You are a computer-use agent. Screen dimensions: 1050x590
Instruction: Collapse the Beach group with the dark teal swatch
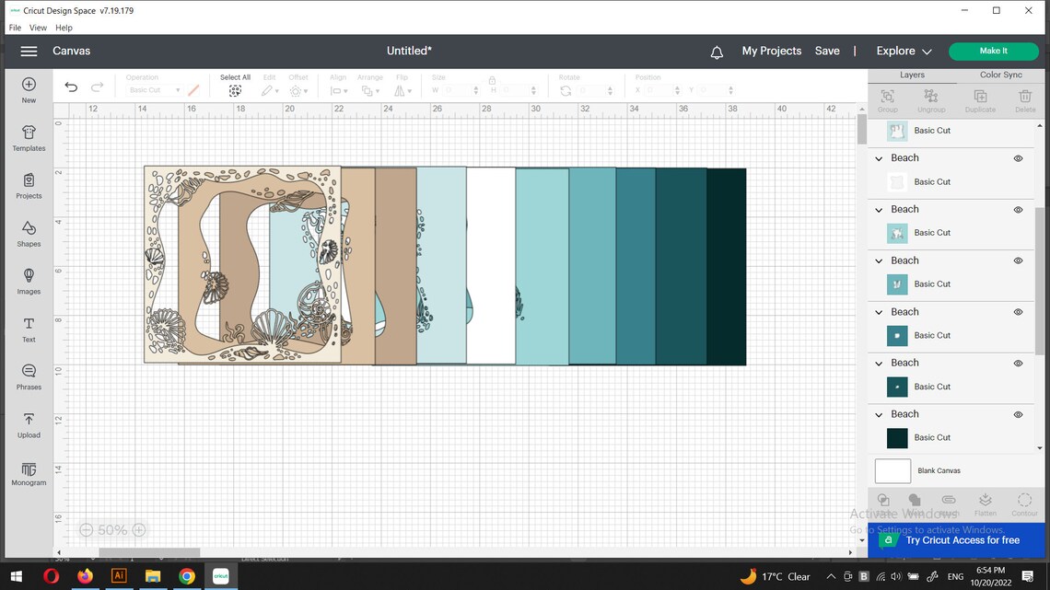[x=880, y=364]
